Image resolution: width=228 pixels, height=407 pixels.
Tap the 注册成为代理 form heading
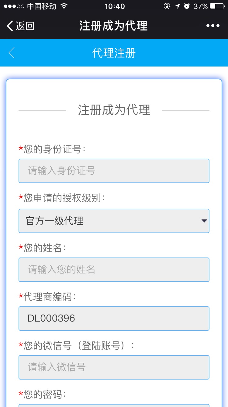114,110
